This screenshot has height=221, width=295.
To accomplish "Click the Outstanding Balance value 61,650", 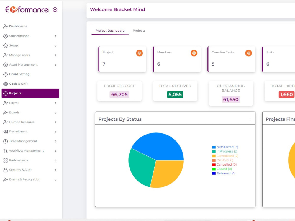I will (x=231, y=99).
